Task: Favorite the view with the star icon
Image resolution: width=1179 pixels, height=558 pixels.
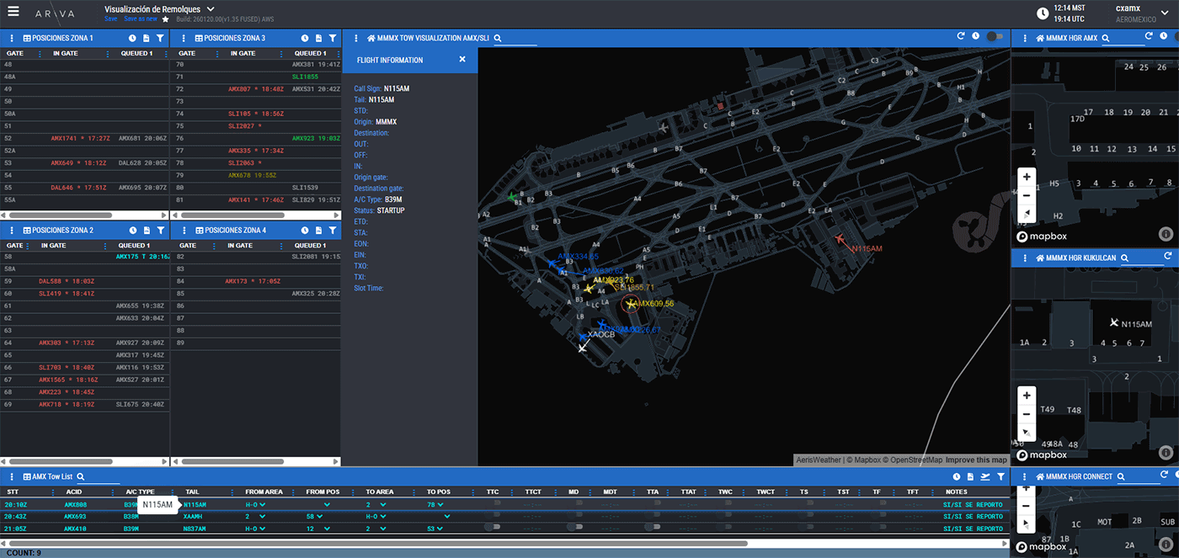Action: 166,19
